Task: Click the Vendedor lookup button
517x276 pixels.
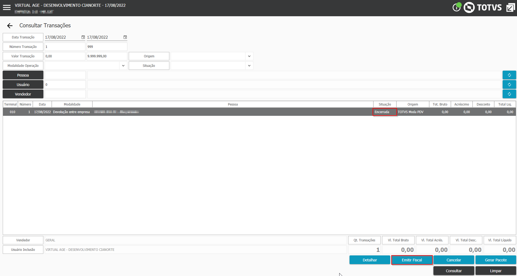Action: (23, 94)
